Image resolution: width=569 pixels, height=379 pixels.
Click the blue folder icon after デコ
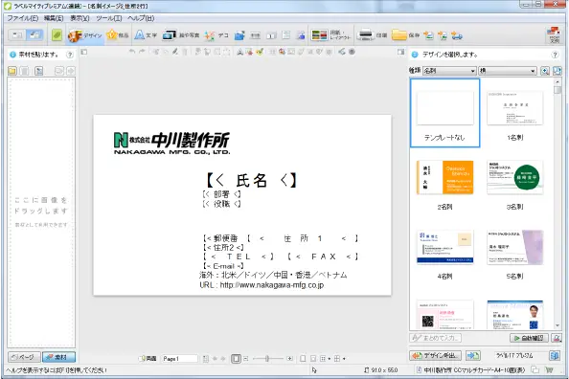click(x=239, y=35)
